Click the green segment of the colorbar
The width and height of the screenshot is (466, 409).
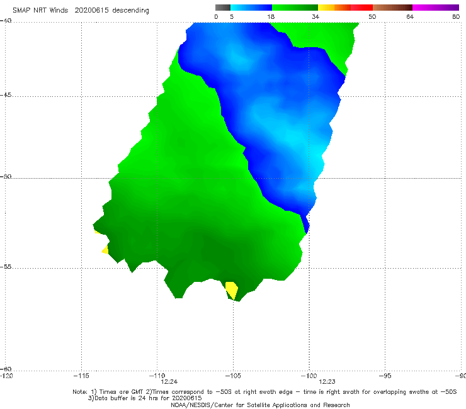coord(295,8)
